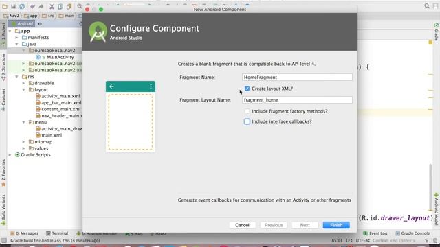
Task: Expand the values folder
Action: coord(24,148)
